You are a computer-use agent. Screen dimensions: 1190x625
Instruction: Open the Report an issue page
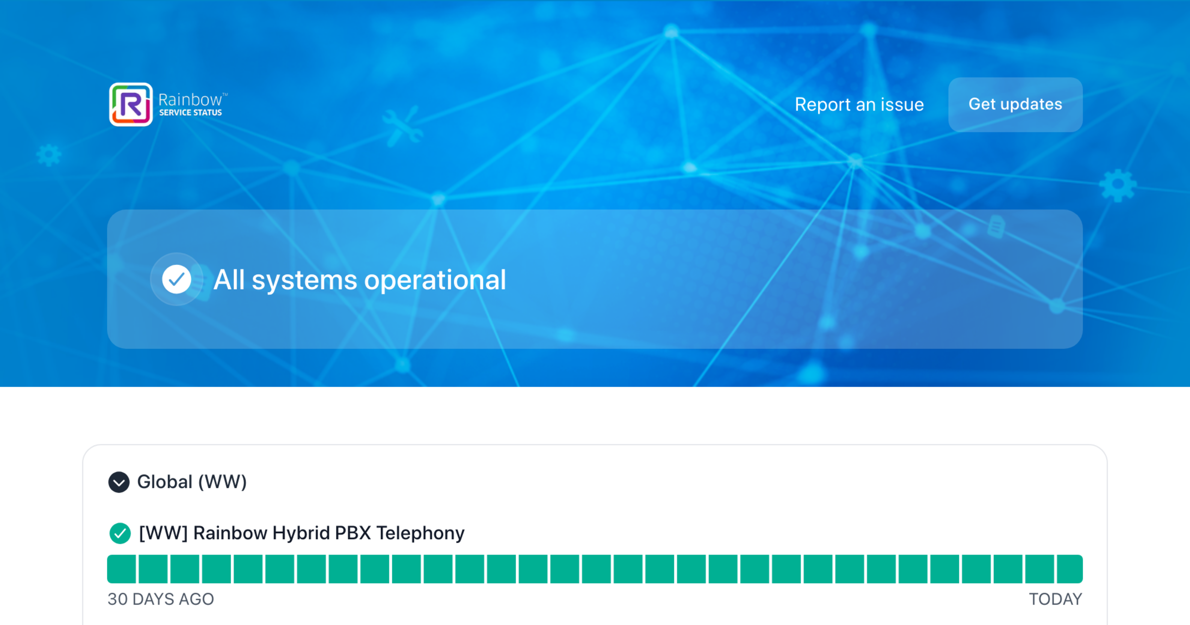(x=859, y=104)
